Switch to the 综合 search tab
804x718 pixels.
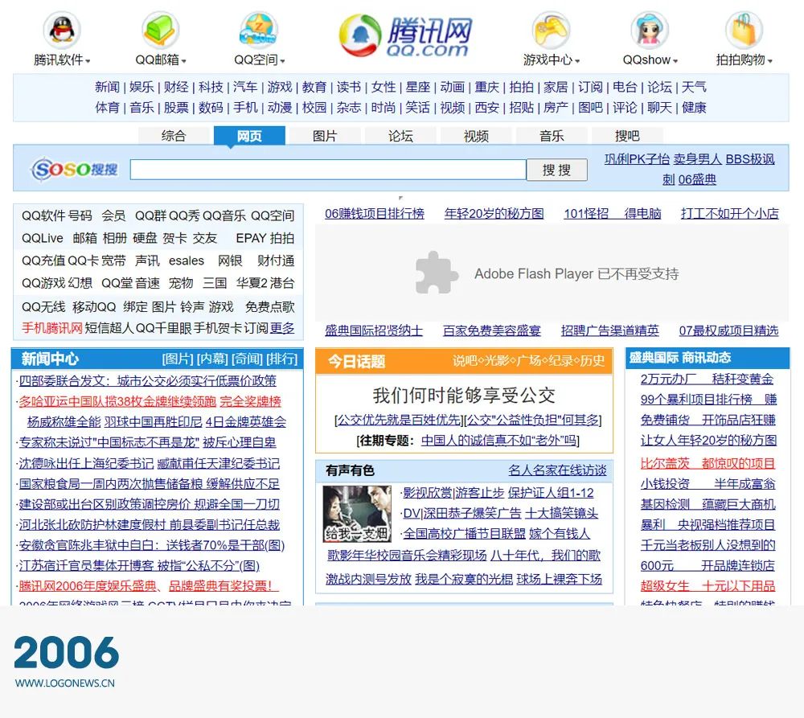pyautogui.click(x=174, y=136)
